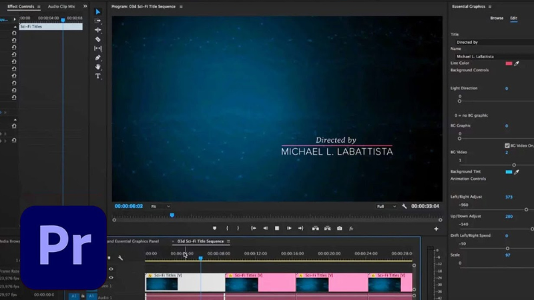Switch to the Edit tab in Essential Graphics
Image resolution: width=534 pixels, height=300 pixels.
coord(513,18)
